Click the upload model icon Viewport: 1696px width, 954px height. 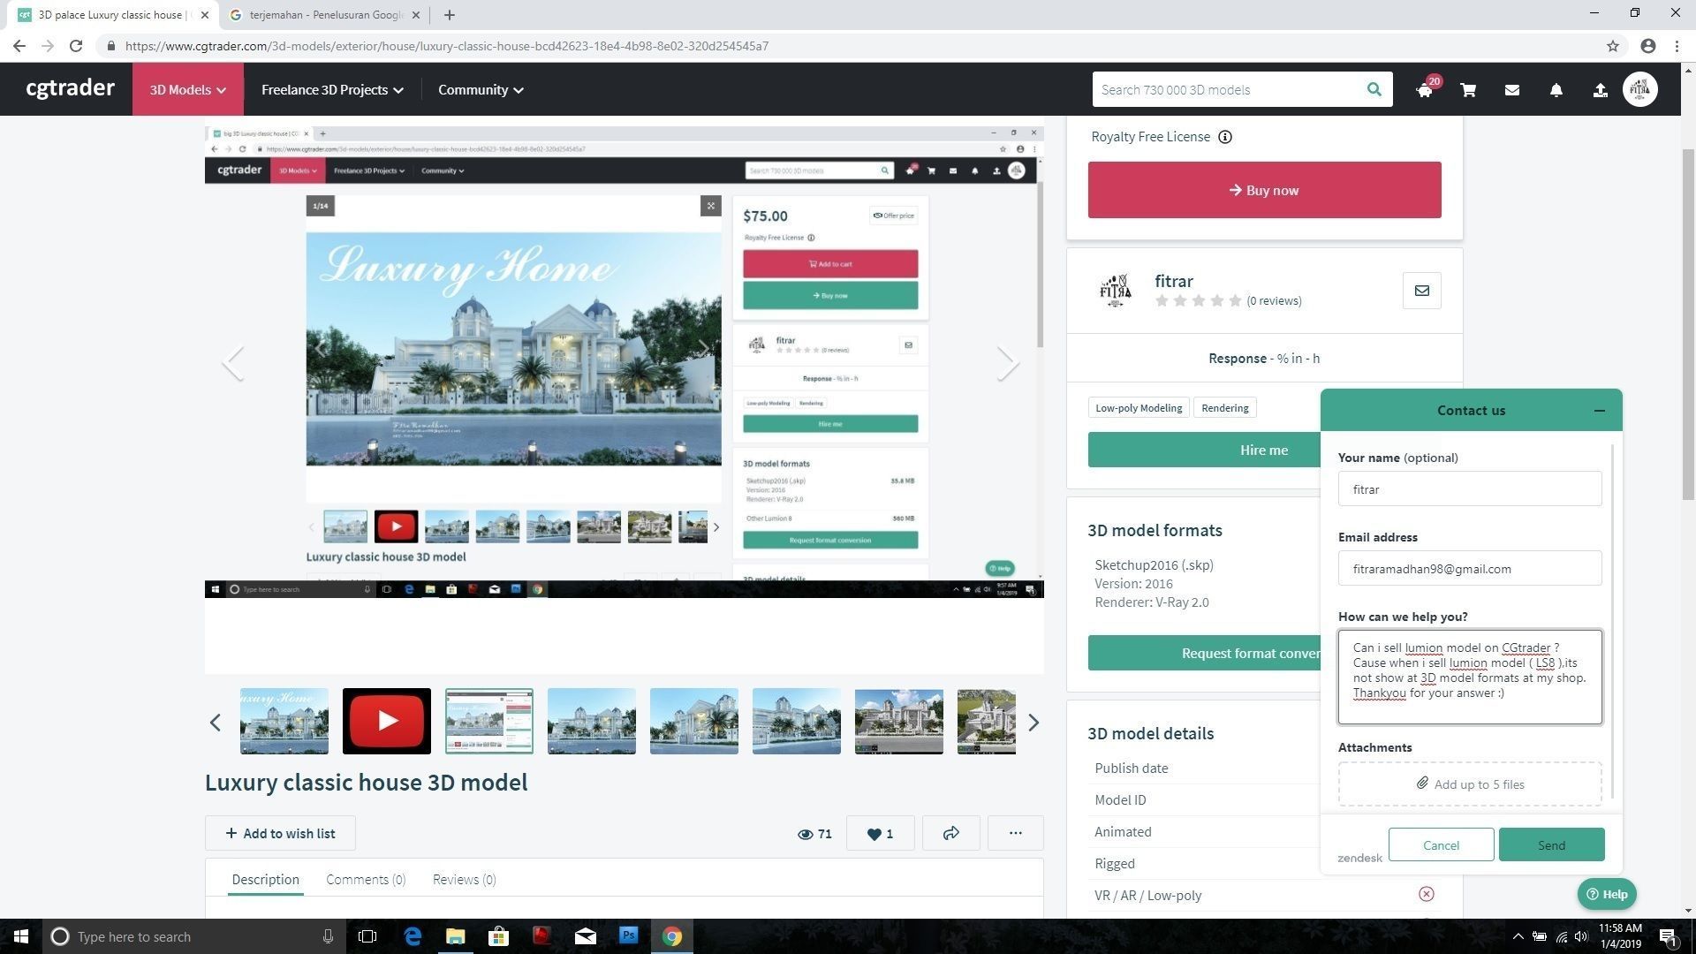tap(1600, 90)
